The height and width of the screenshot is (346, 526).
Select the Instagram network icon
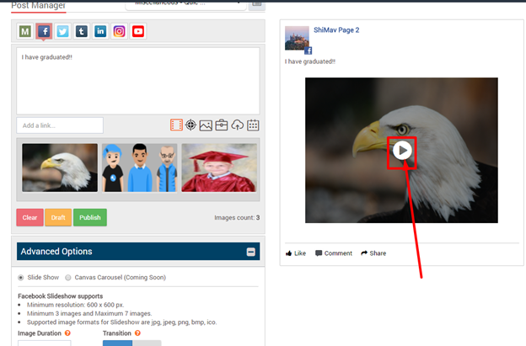(119, 31)
